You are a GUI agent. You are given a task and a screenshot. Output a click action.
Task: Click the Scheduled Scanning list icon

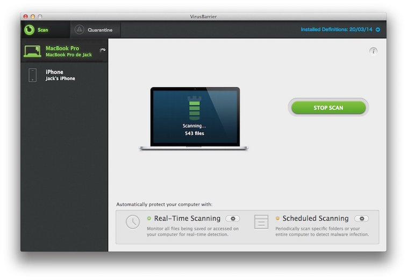click(261, 222)
